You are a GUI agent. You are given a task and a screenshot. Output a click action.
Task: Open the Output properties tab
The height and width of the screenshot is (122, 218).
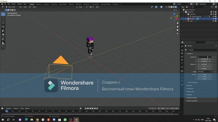(182, 54)
